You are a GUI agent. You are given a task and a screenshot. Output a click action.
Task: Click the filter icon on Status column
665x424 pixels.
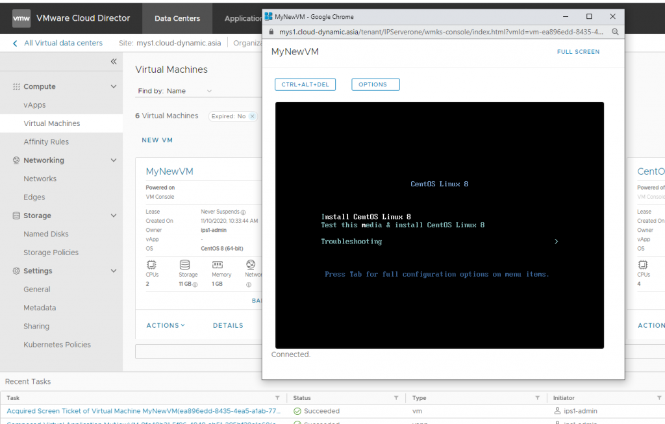pos(396,398)
